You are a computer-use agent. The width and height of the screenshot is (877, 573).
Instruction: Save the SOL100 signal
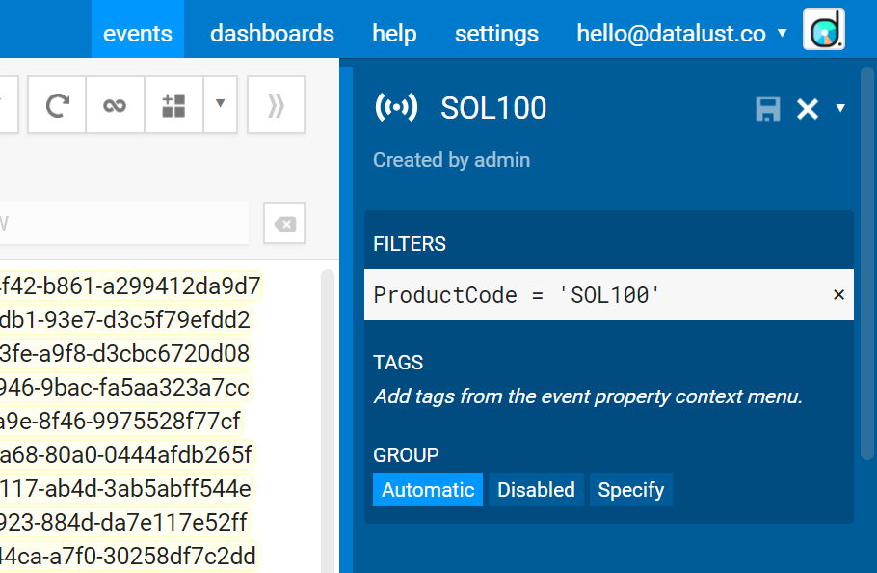click(x=768, y=109)
